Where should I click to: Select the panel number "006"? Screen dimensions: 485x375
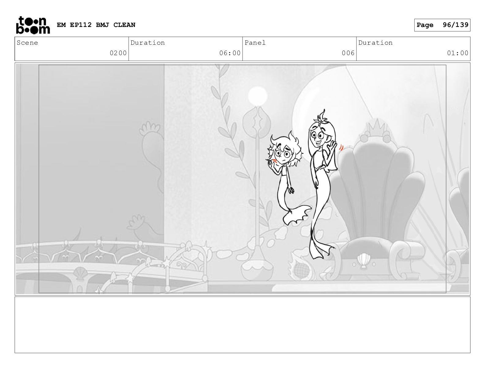[x=348, y=53]
